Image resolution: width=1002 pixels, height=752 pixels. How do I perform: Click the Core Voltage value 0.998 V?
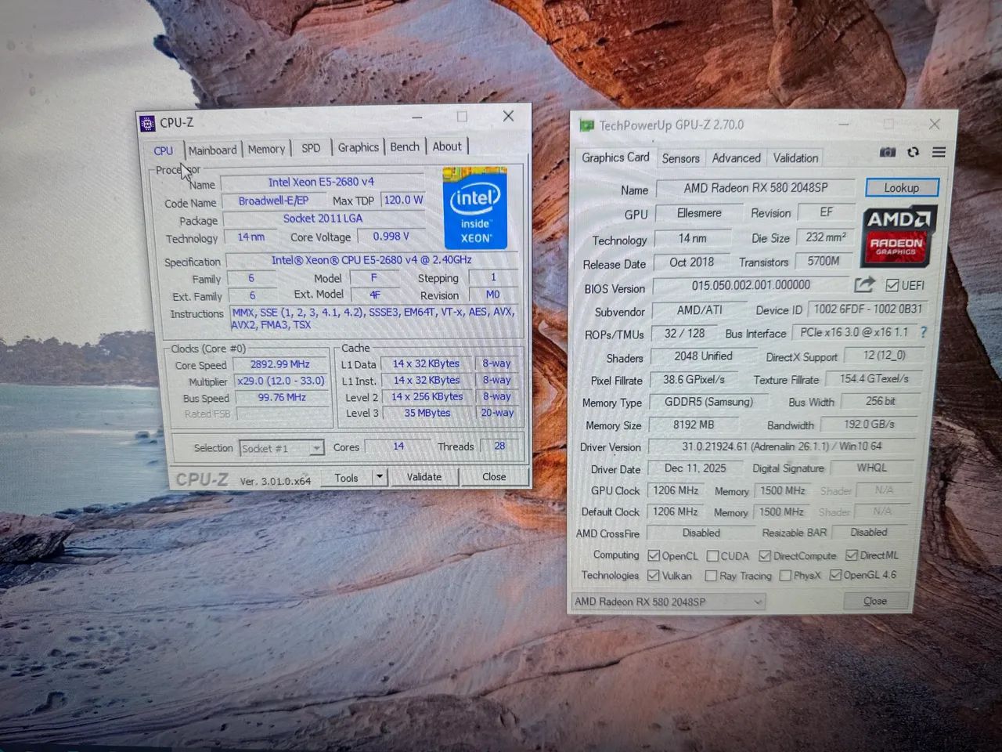[x=391, y=236]
